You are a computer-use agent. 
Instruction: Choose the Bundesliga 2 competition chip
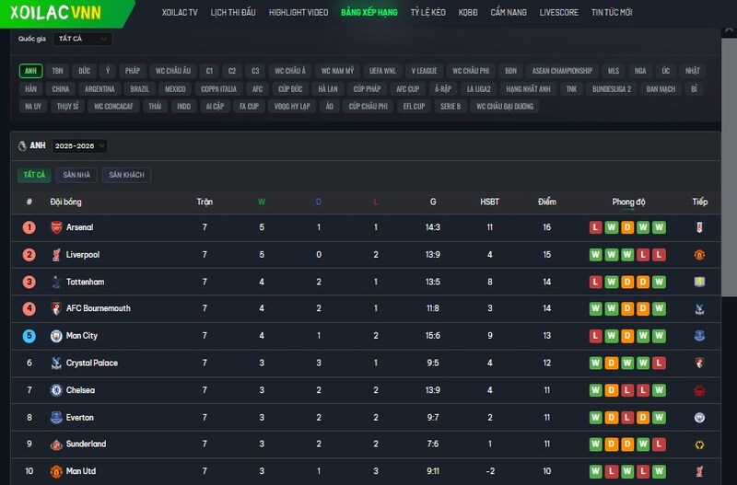pyautogui.click(x=612, y=88)
